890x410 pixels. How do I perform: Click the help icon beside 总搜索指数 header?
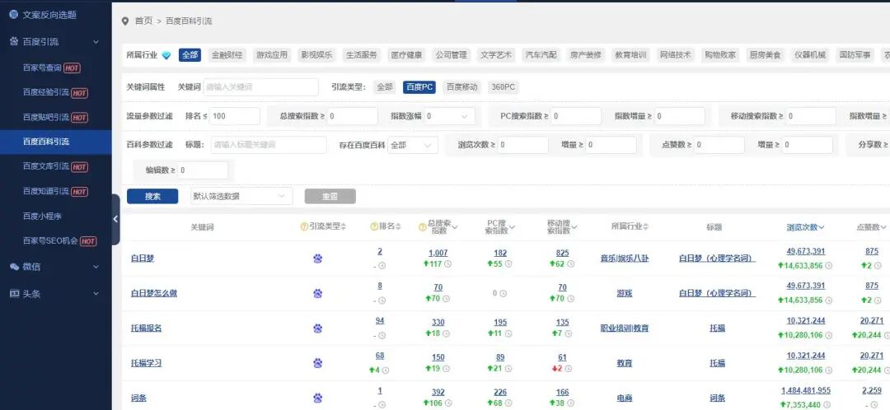(422, 227)
